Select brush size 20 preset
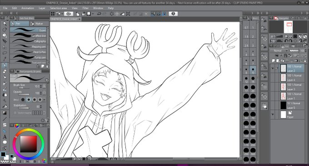Viewport: 309px width, 166px height. pyautogui.click(x=253, y=88)
